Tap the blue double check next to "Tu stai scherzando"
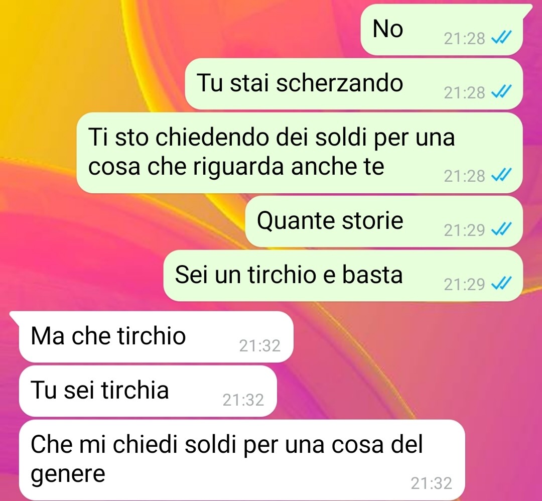 [501, 92]
